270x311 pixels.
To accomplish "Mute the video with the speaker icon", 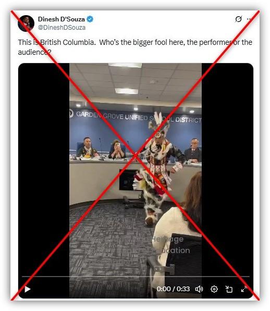I will tap(199, 289).
